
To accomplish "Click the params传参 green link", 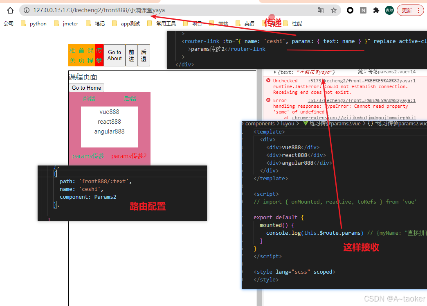I will pos(88,156).
